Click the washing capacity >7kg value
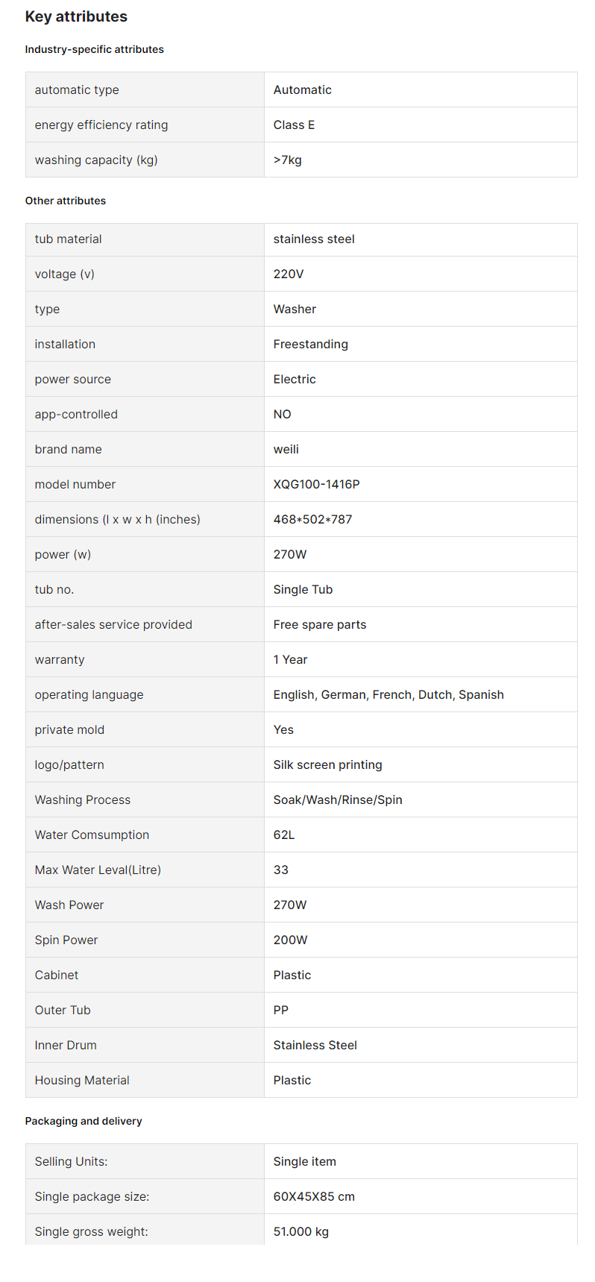This screenshot has height=1282, width=595. coord(287,160)
